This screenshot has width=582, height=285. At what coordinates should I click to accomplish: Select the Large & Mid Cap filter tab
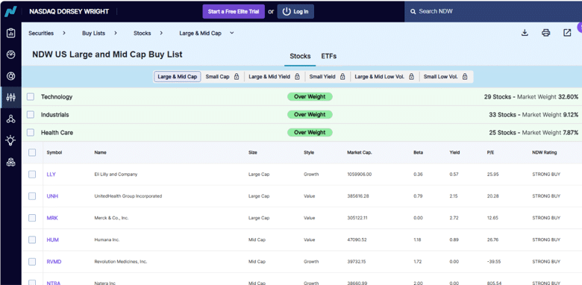pos(178,77)
